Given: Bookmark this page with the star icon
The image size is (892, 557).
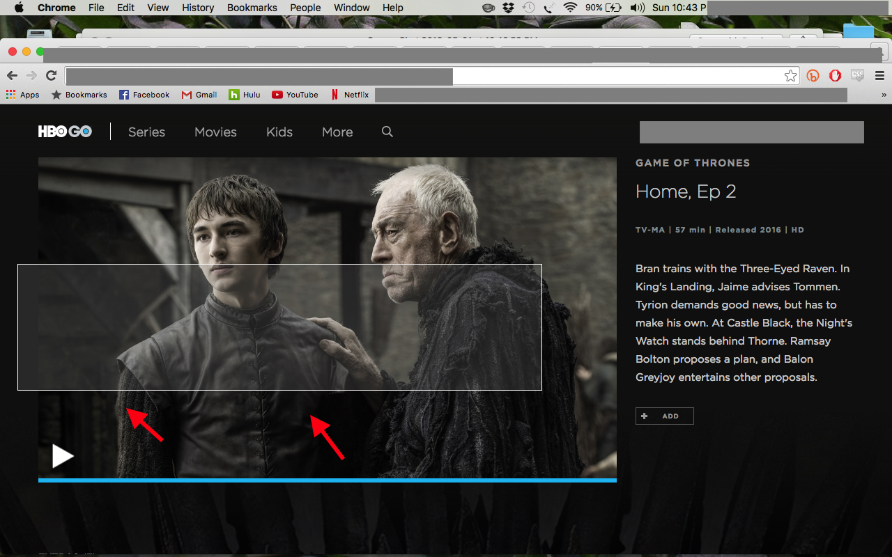Looking at the screenshot, I should (790, 76).
